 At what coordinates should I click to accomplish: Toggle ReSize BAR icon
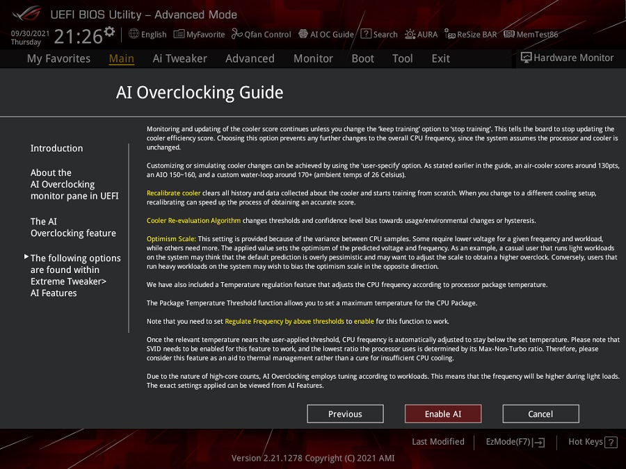[450, 34]
